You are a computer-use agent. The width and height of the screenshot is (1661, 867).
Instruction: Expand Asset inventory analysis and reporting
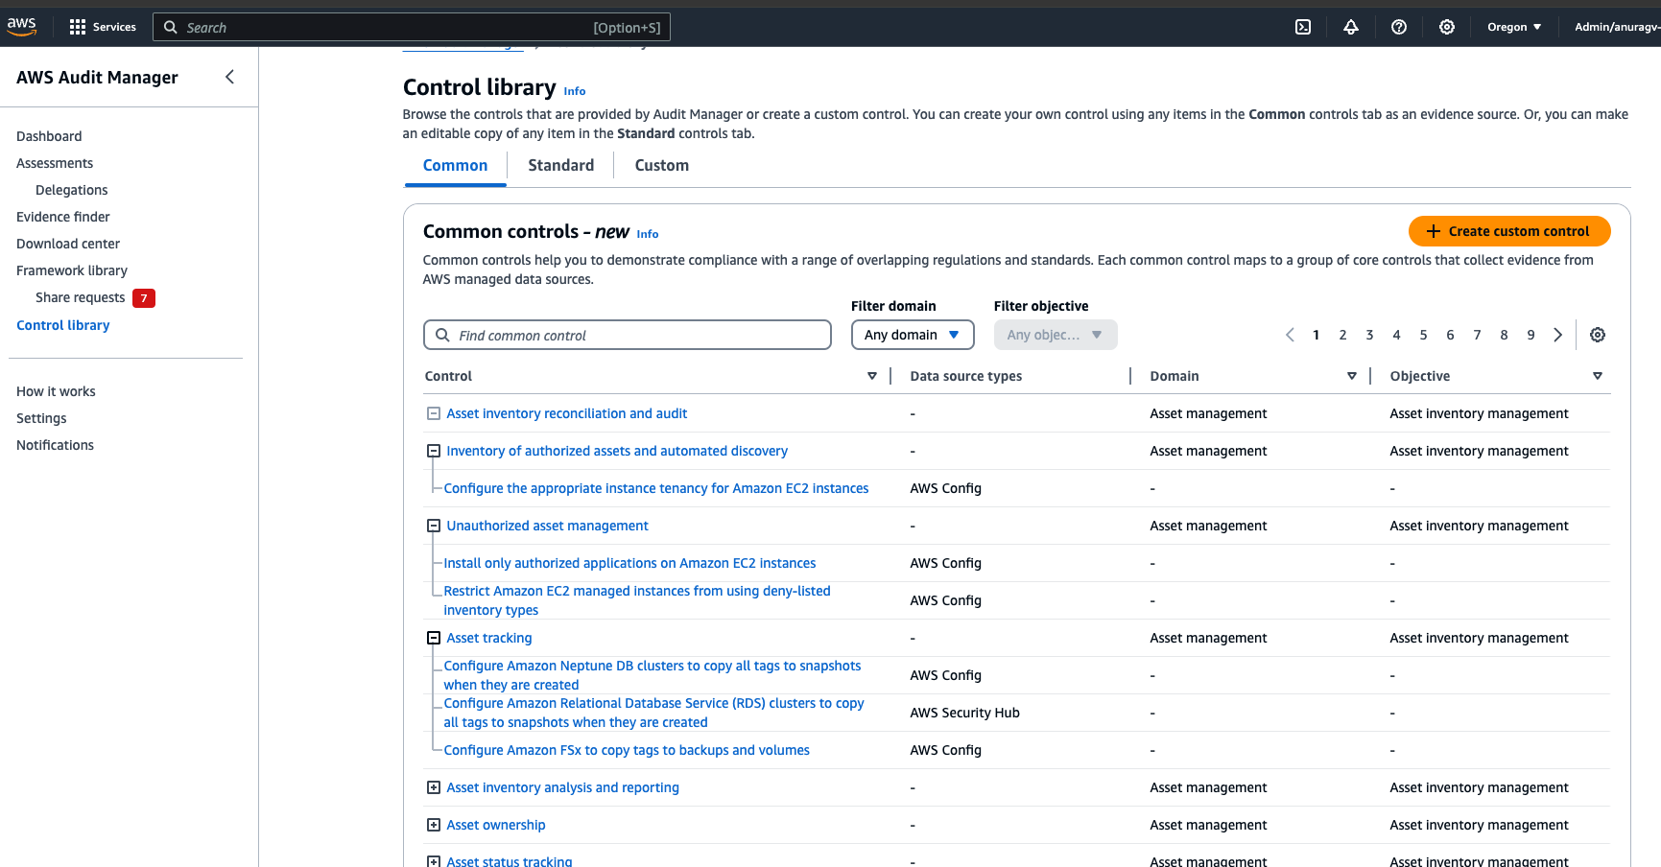click(x=433, y=787)
